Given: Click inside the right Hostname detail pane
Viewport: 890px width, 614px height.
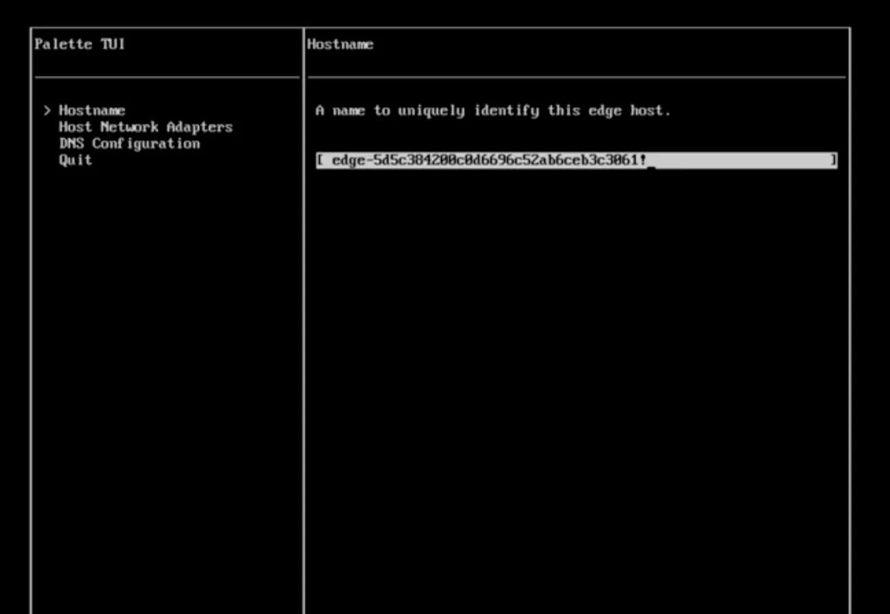Looking at the screenshot, I should [577, 309].
